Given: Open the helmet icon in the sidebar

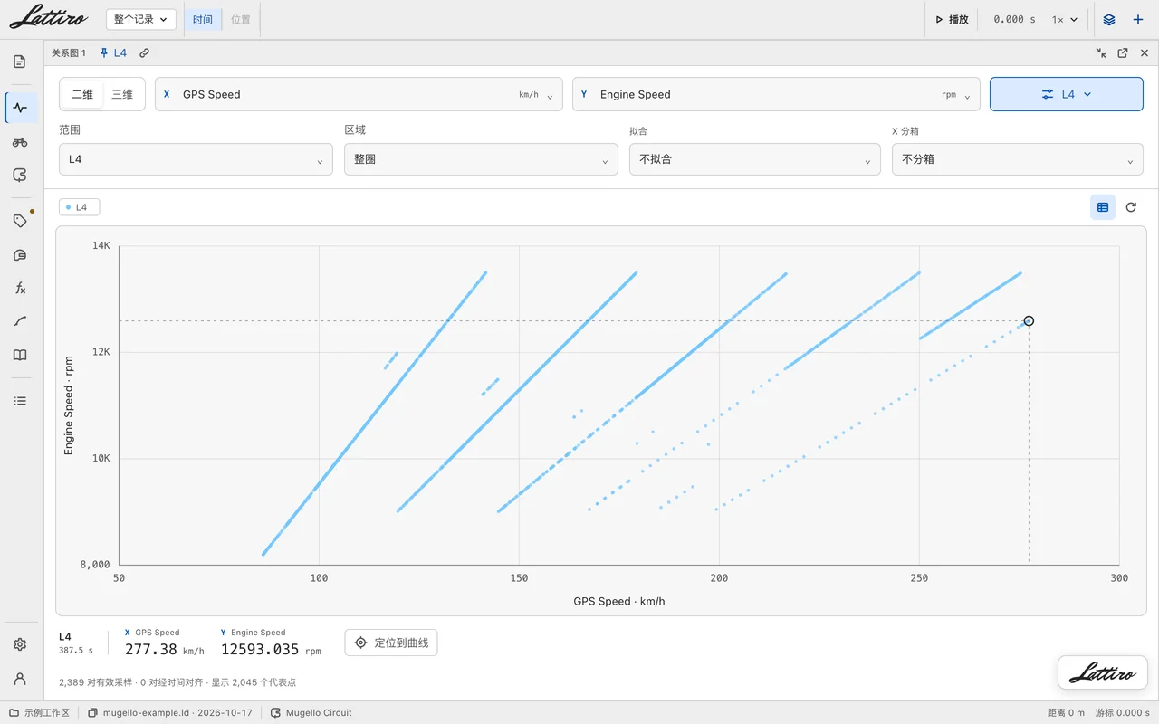Looking at the screenshot, I should click(x=20, y=255).
